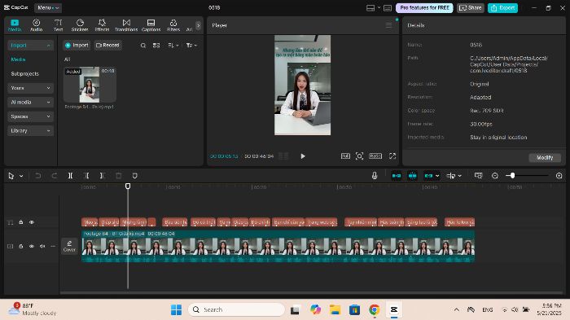Open the Audio panel icon

37,25
